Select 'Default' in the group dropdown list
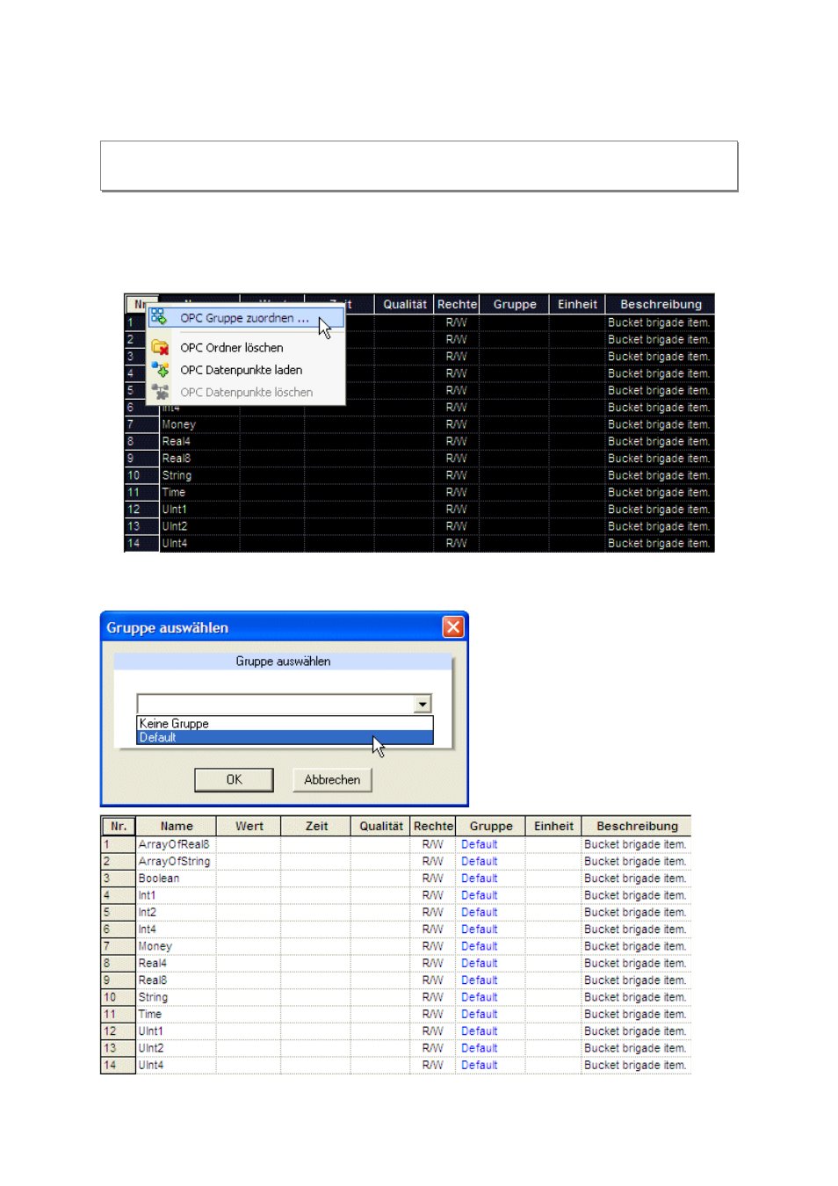 coord(285,738)
